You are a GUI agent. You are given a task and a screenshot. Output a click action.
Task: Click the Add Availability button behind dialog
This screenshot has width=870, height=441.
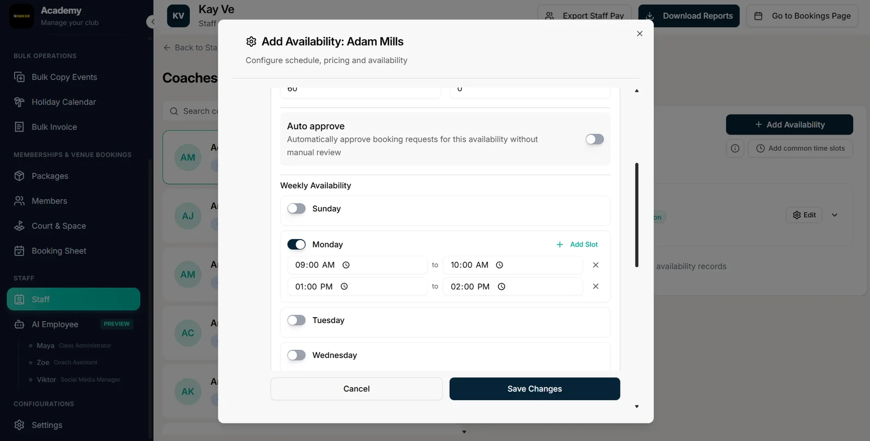coord(790,124)
